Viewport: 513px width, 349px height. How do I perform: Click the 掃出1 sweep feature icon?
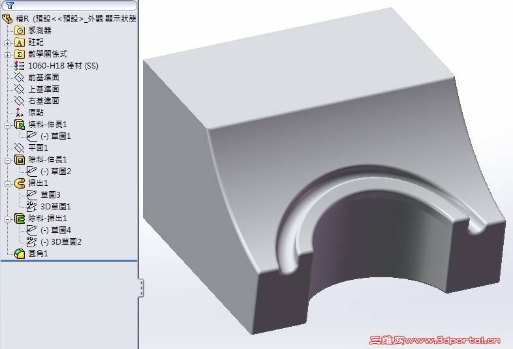coord(20,183)
